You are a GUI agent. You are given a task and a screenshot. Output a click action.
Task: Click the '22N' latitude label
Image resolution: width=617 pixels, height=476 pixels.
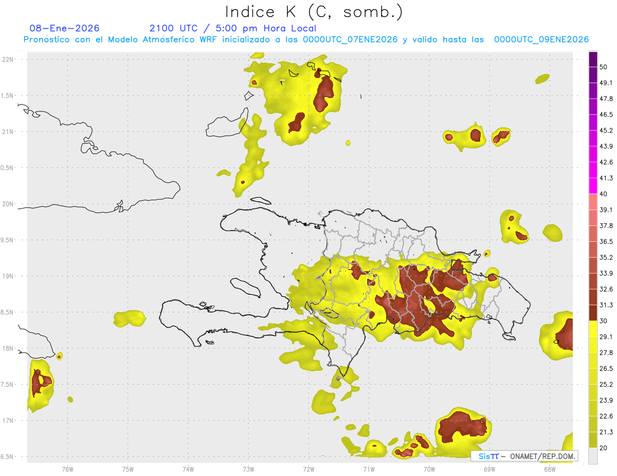pos(8,59)
